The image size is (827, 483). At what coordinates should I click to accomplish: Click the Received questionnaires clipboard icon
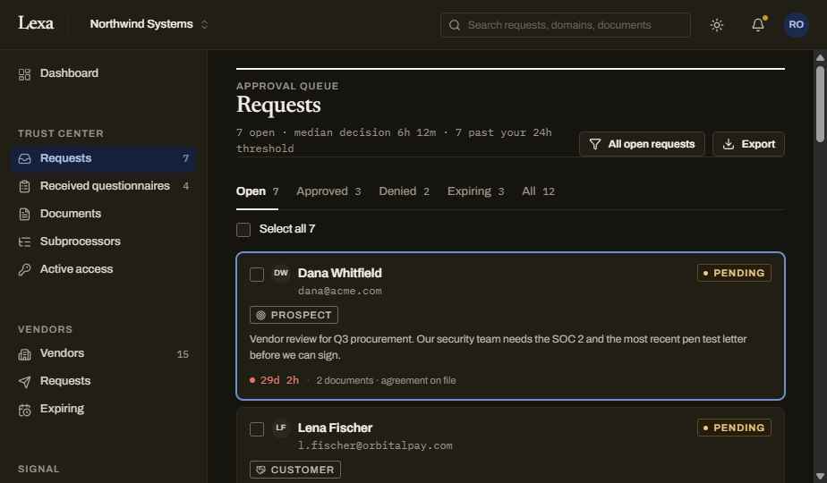(24, 186)
